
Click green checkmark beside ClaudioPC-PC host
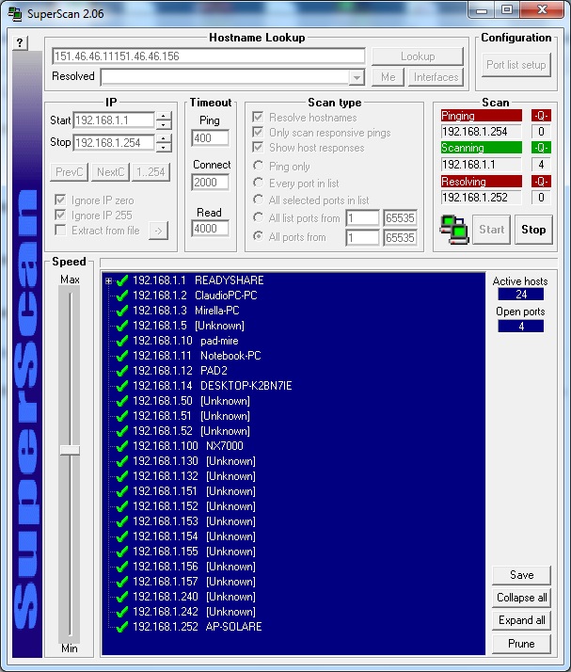(x=122, y=296)
